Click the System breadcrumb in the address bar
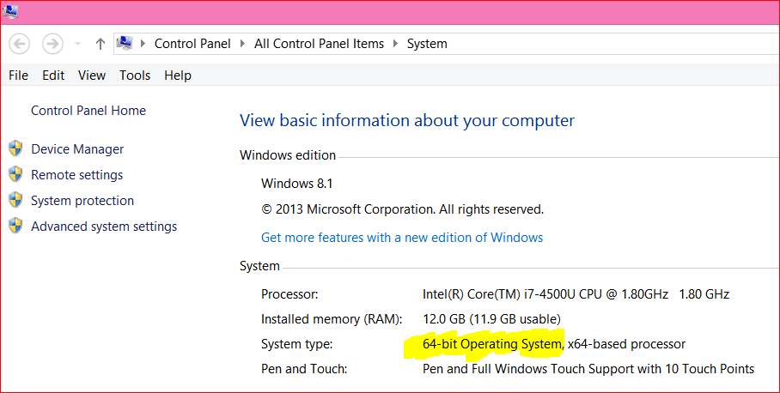The image size is (780, 393). 427,44
